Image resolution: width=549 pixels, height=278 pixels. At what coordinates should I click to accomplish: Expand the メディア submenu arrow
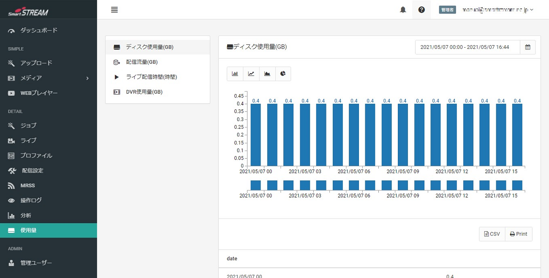click(x=87, y=78)
